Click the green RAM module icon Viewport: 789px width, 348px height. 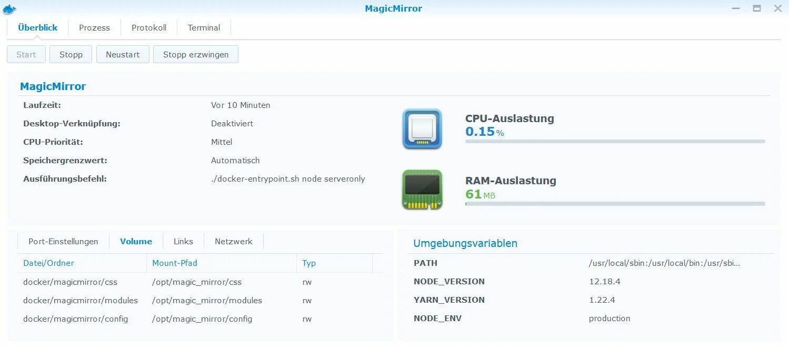click(x=422, y=190)
